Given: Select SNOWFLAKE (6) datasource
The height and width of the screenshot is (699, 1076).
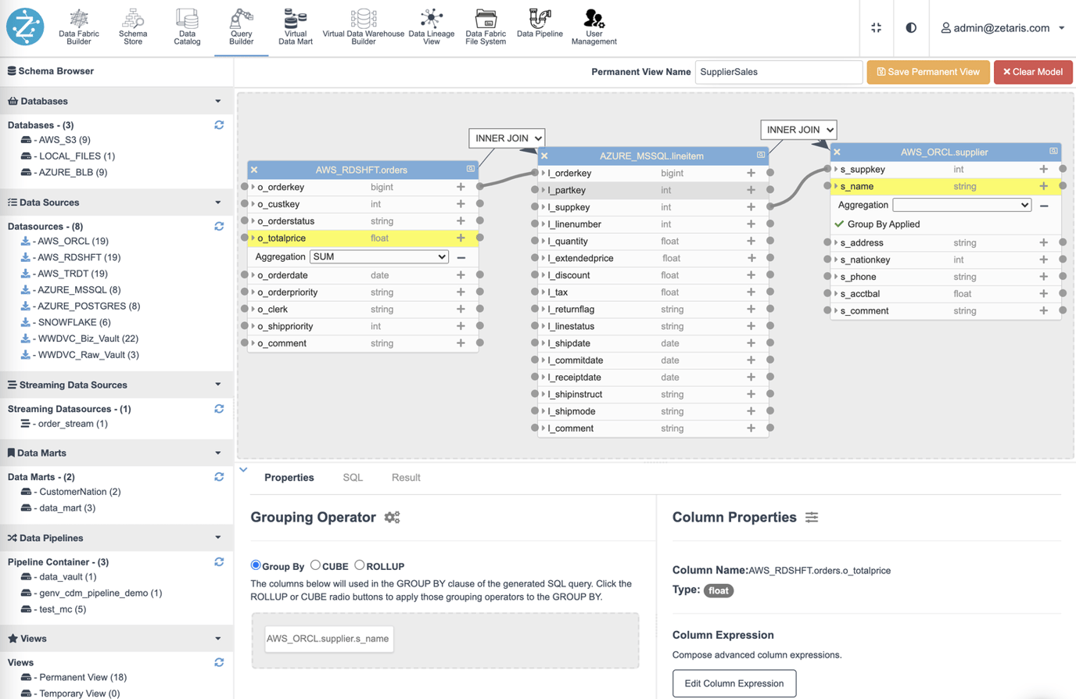Looking at the screenshot, I should pyautogui.click(x=74, y=322).
